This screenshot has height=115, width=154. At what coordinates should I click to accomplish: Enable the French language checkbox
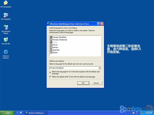(51, 45)
